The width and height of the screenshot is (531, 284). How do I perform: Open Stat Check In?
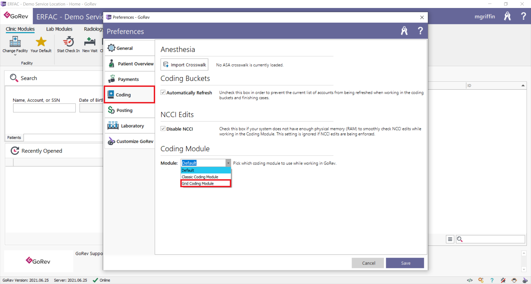(68, 44)
